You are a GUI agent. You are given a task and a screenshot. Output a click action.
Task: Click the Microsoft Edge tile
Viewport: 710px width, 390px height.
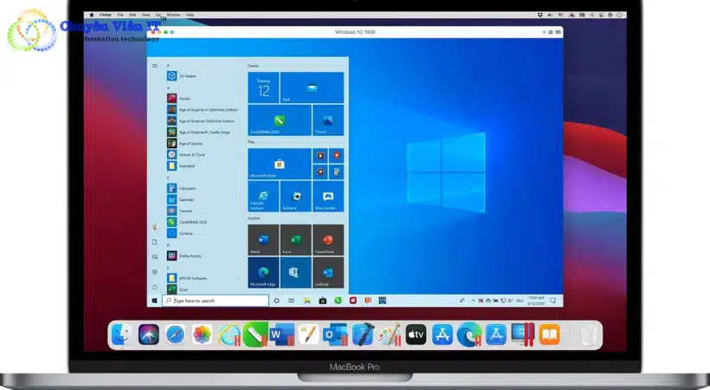click(x=263, y=272)
